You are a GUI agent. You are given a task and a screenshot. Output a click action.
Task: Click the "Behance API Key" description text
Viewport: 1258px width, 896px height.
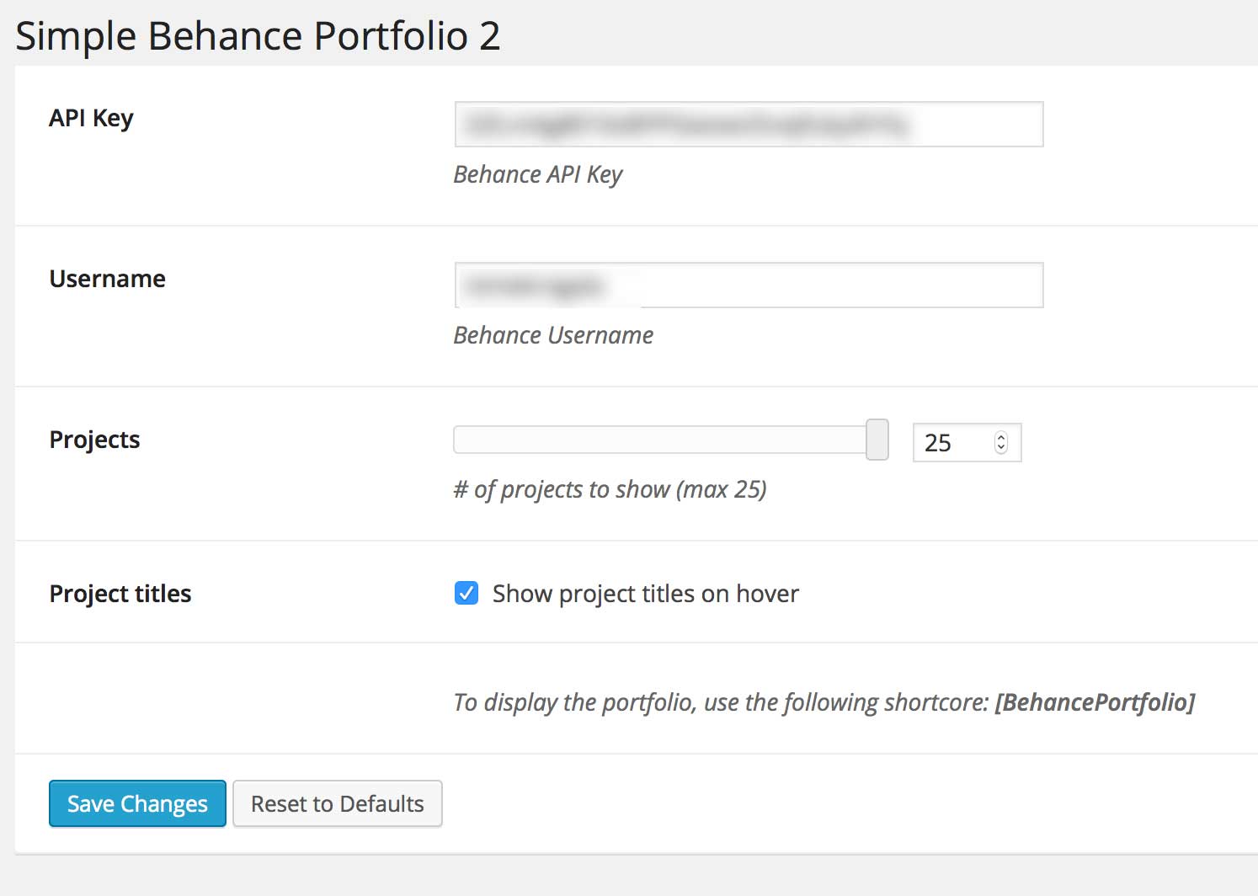(538, 174)
